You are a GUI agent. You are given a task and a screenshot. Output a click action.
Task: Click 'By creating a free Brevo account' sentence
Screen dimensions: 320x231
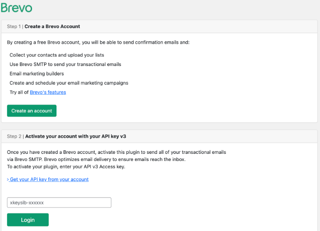(98, 42)
